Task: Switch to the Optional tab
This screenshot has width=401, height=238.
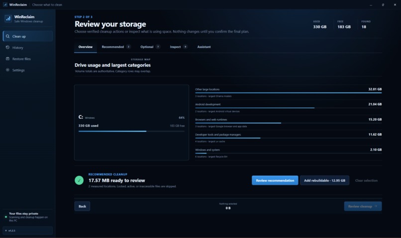Action: pyautogui.click(x=150, y=47)
